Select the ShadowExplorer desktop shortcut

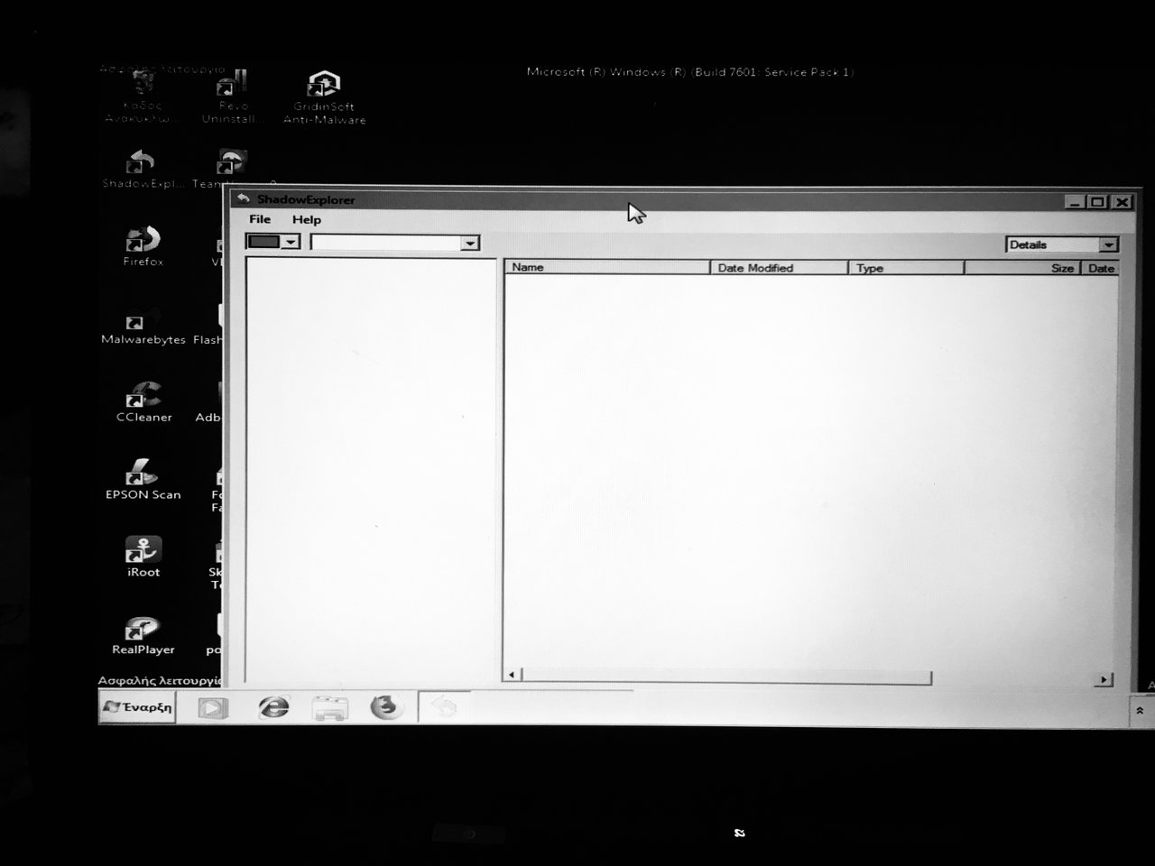tap(143, 170)
